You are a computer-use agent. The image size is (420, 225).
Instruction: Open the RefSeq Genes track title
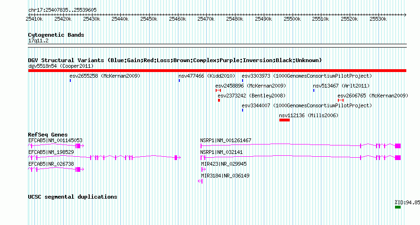point(48,135)
